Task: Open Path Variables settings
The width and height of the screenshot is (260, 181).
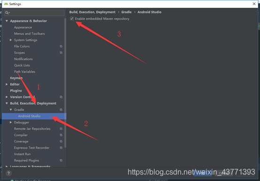Action: (x=24, y=72)
